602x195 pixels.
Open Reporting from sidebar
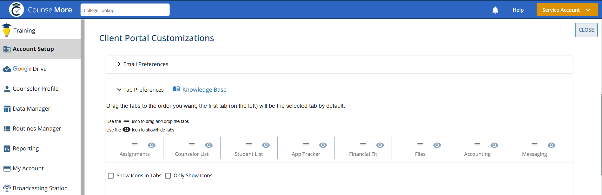(40, 149)
